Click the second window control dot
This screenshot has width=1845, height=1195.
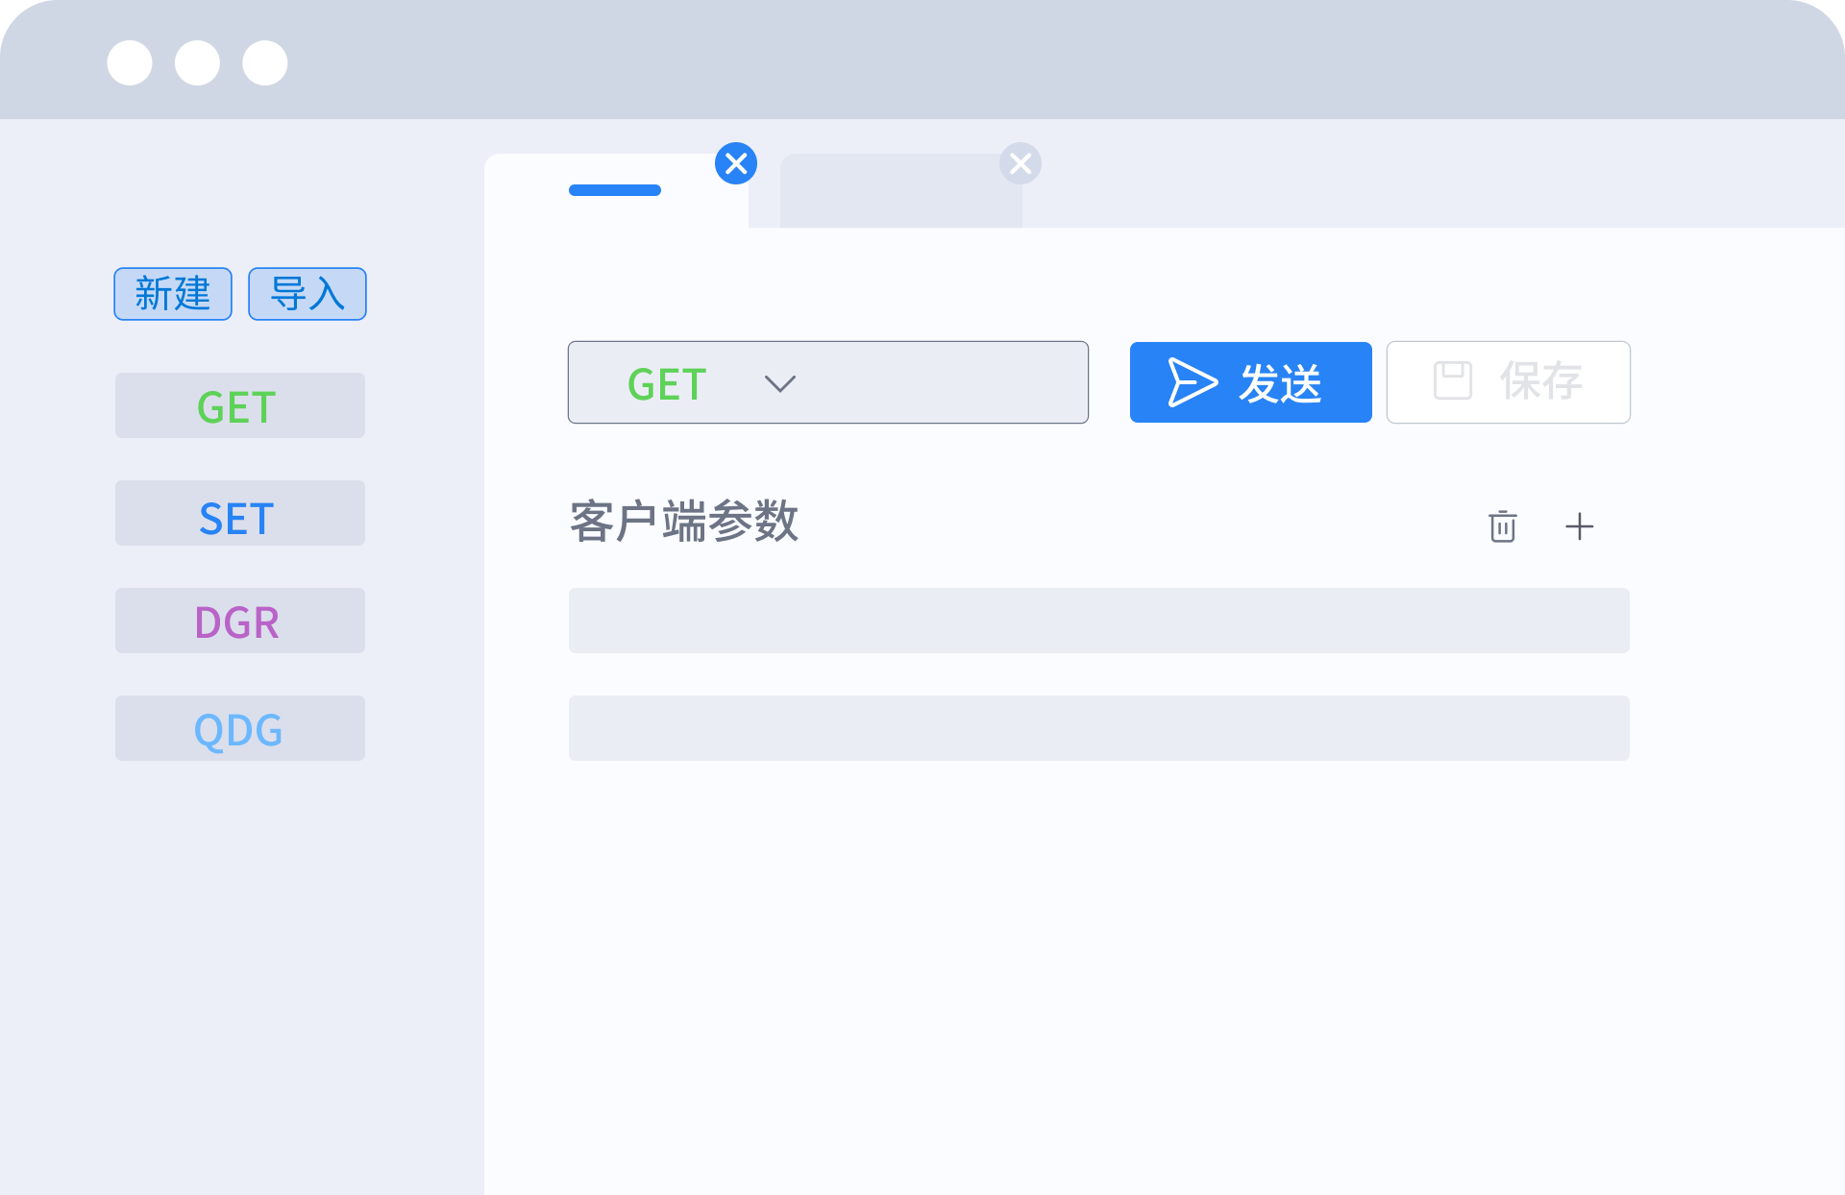198,63
